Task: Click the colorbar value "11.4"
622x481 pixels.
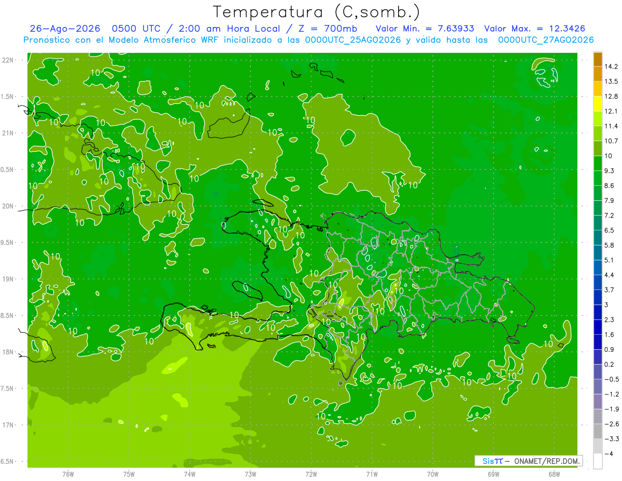Action: [x=612, y=126]
